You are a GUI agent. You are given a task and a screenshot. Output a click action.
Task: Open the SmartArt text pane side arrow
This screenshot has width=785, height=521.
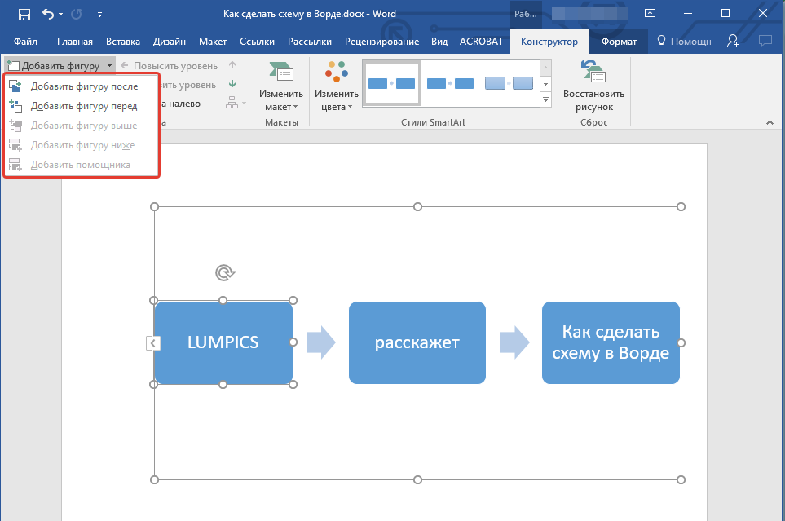click(x=153, y=343)
